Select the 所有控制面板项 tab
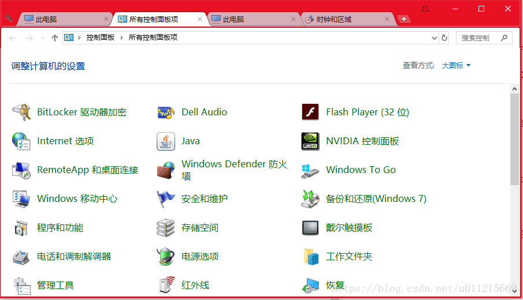Image resolution: width=523 pixels, height=300 pixels. [x=160, y=19]
